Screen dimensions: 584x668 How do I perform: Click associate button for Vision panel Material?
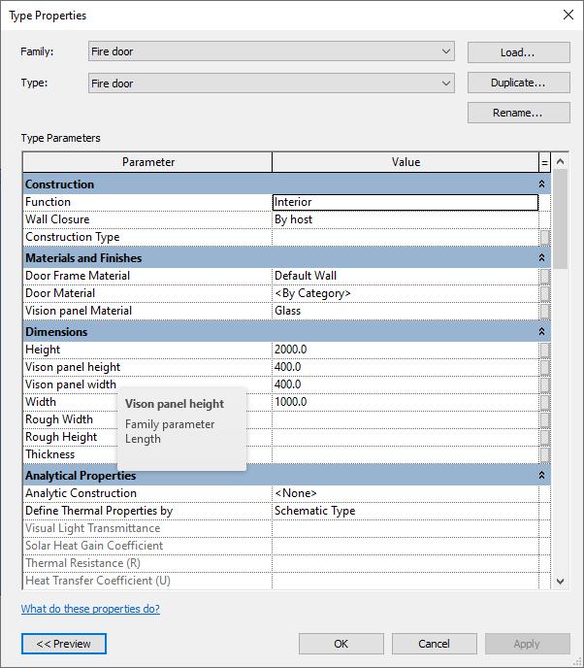pos(545,311)
